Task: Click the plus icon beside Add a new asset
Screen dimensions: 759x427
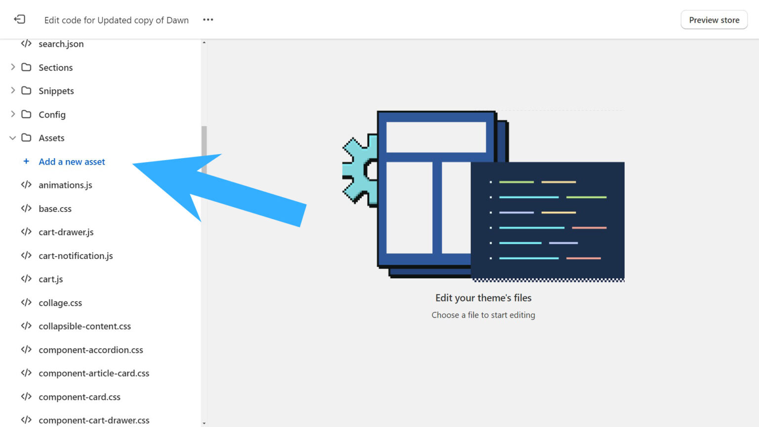Action: (26, 162)
